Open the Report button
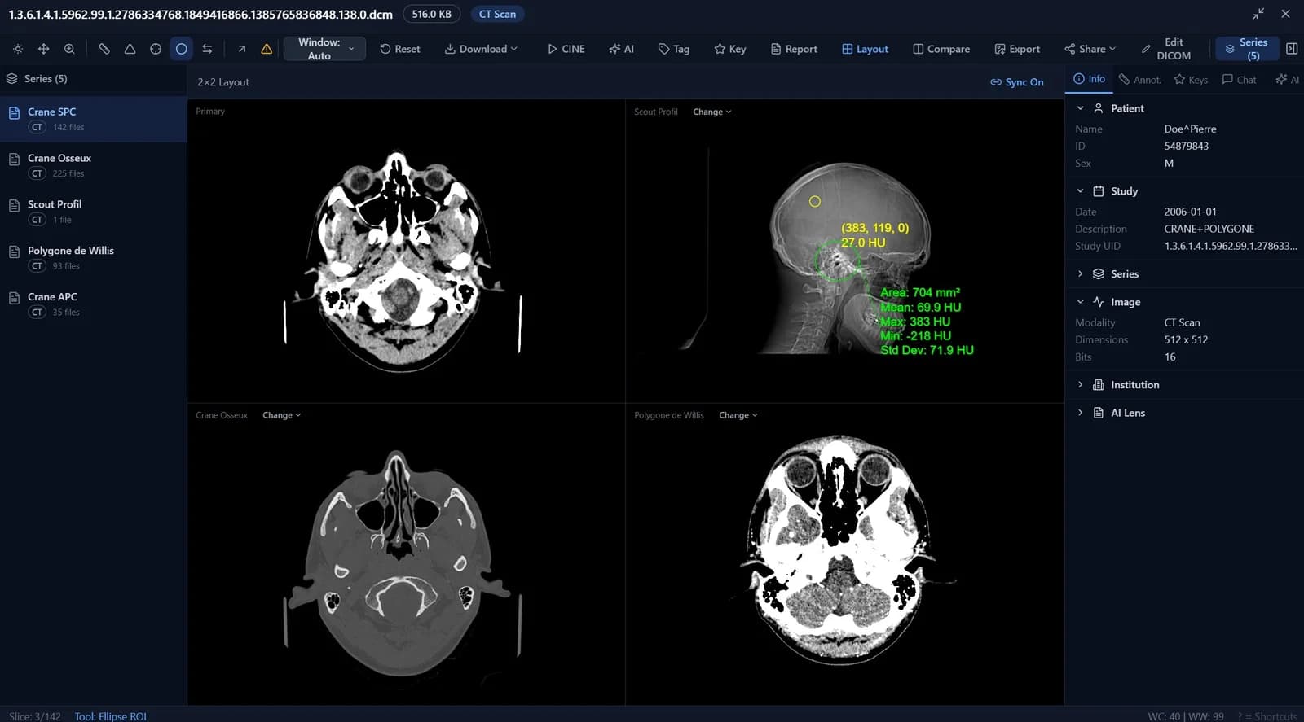Screen dimensions: 1304x722 tap(794, 49)
